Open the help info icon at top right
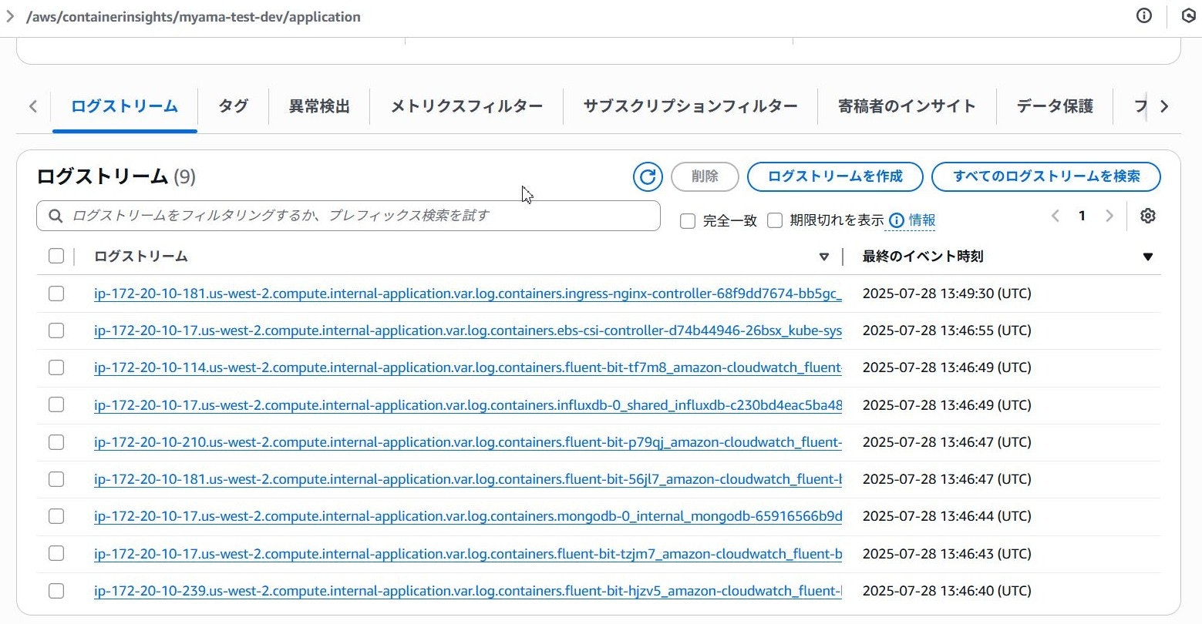Image resolution: width=1202 pixels, height=624 pixels. pos(1144,15)
